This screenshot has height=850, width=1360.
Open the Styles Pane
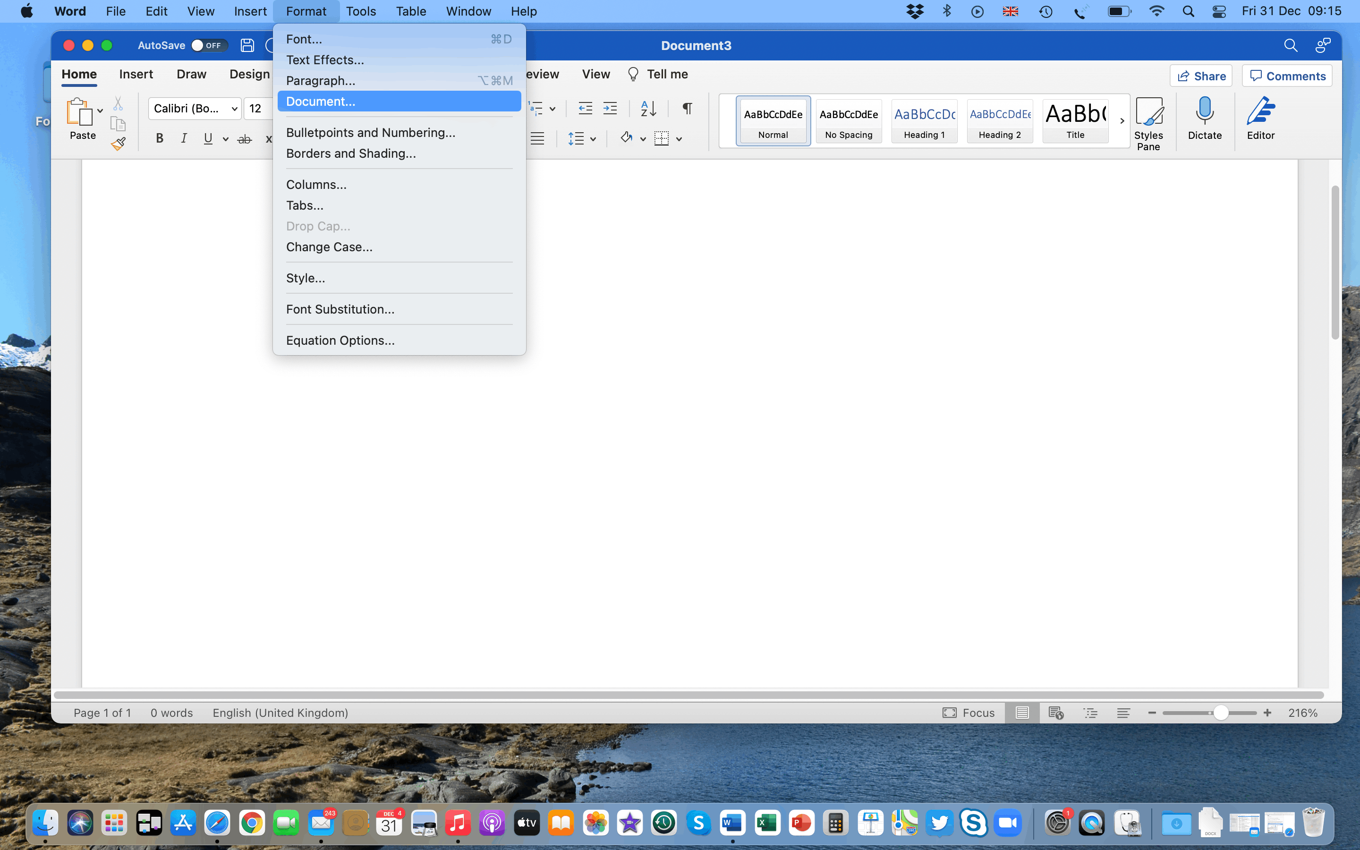pyautogui.click(x=1149, y=124)
